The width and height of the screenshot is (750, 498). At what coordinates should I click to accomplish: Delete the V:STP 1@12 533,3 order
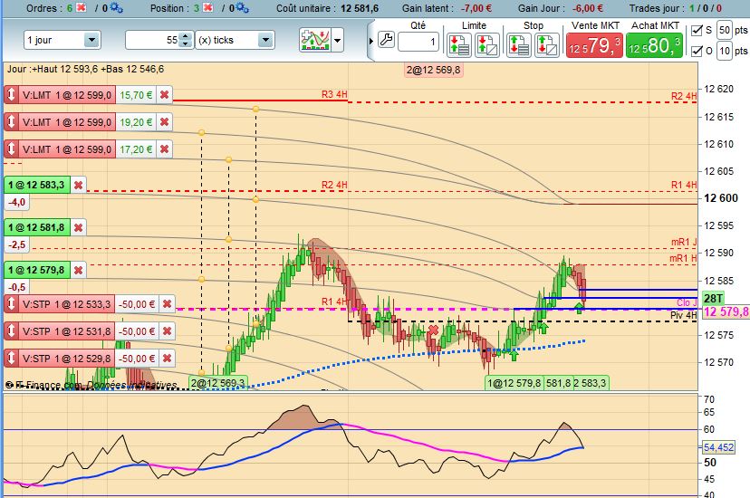pyautogui.click(x=167, y=304)
